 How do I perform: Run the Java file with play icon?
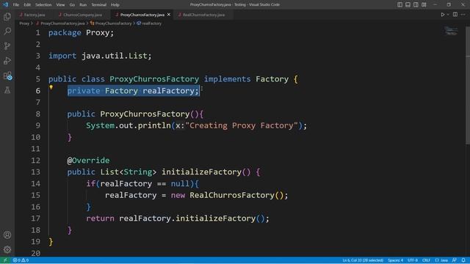click(442, 15)
